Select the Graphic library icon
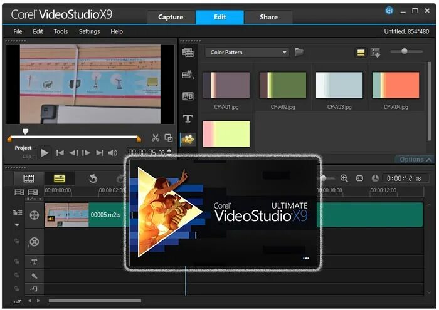 point(188,139)
